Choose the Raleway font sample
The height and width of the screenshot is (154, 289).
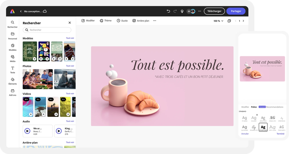(254, 119)
